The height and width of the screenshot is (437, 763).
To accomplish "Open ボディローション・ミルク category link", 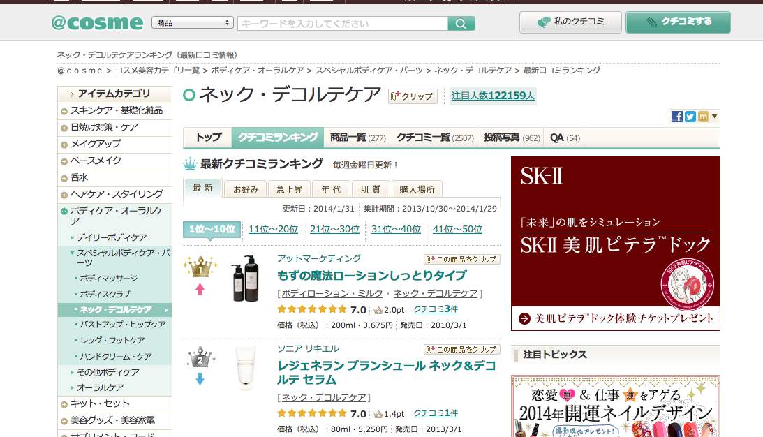I will [x=332, y=293].
